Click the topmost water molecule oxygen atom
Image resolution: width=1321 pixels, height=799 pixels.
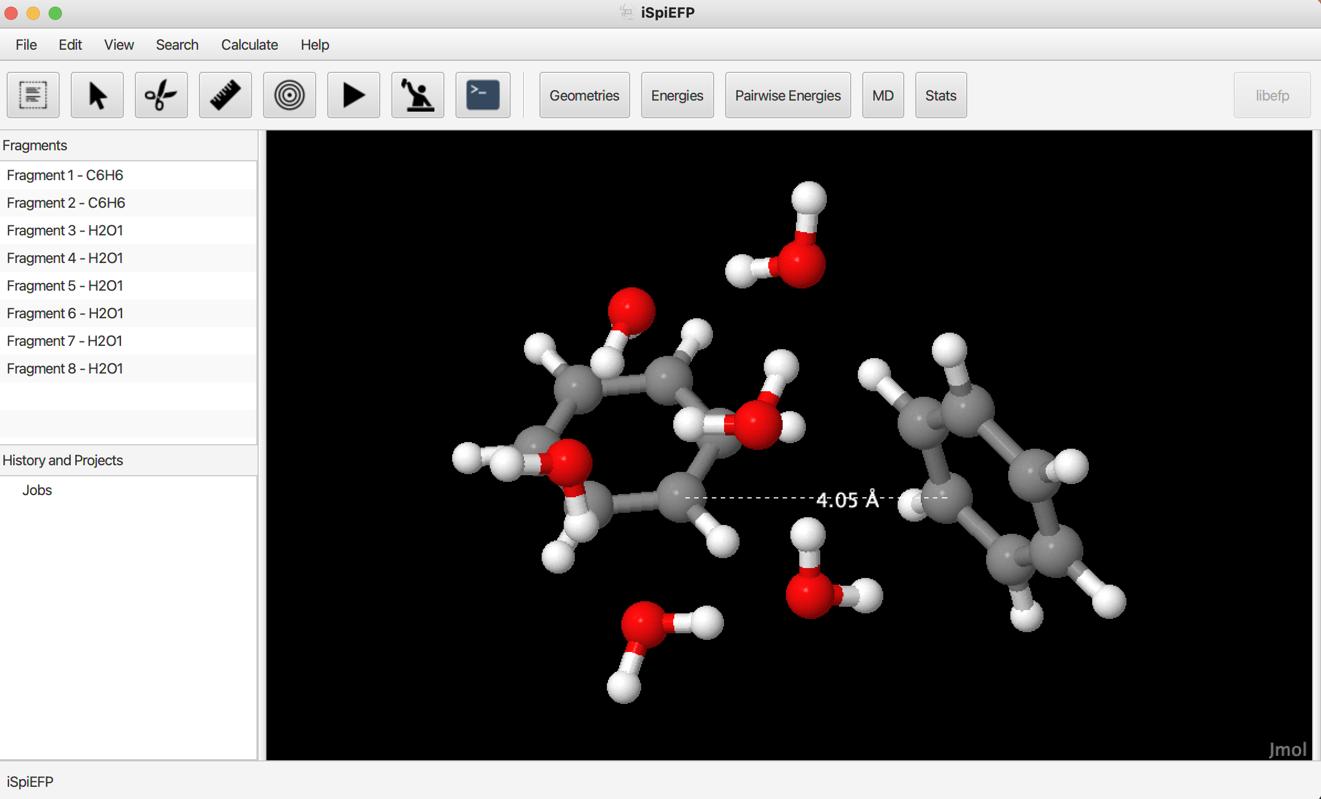coord(801,264)
